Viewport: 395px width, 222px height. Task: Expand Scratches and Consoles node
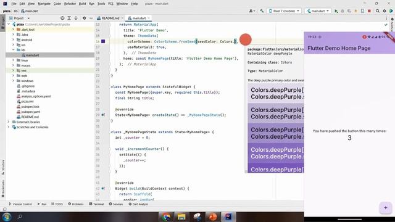[x=9, y=127]
